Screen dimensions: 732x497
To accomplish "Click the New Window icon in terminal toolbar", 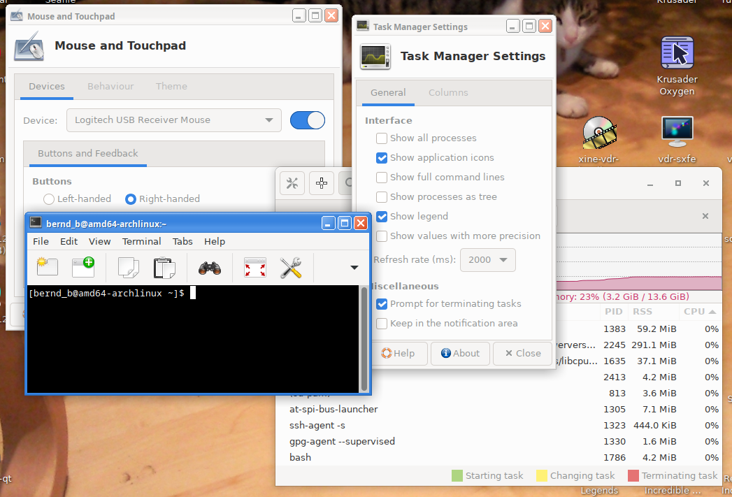I will click(83, 268).
